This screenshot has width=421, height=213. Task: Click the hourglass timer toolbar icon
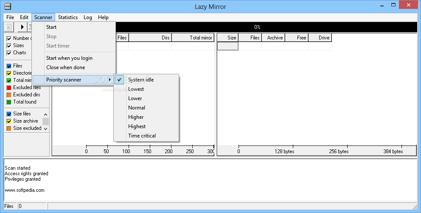pos(30,27)
